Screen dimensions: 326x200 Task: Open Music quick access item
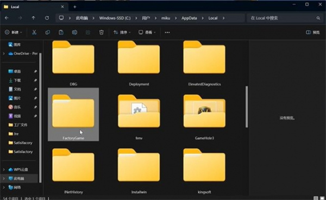coord(15,107)
